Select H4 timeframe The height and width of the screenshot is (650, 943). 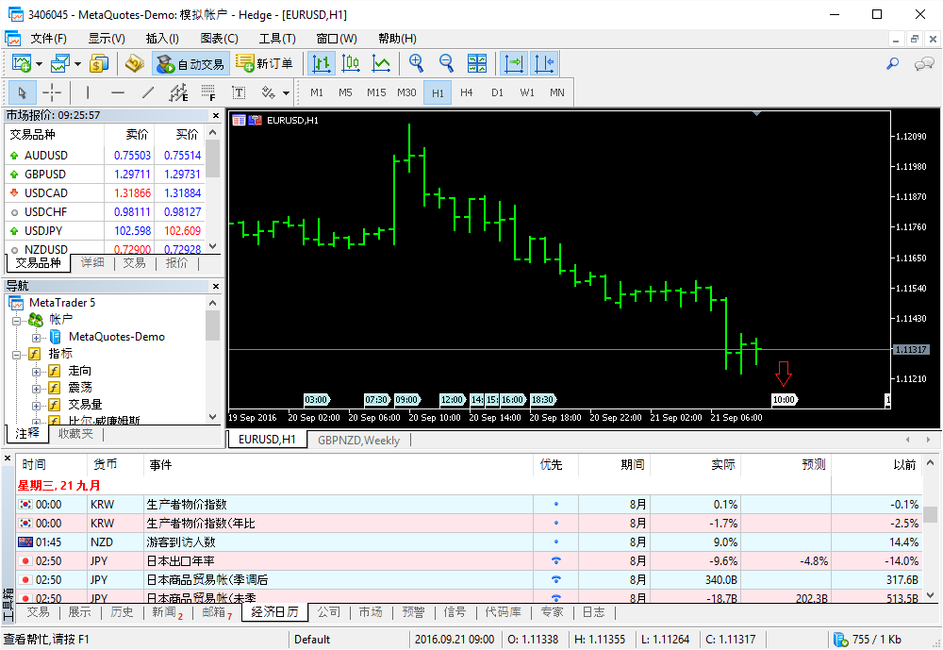point(467,92)
